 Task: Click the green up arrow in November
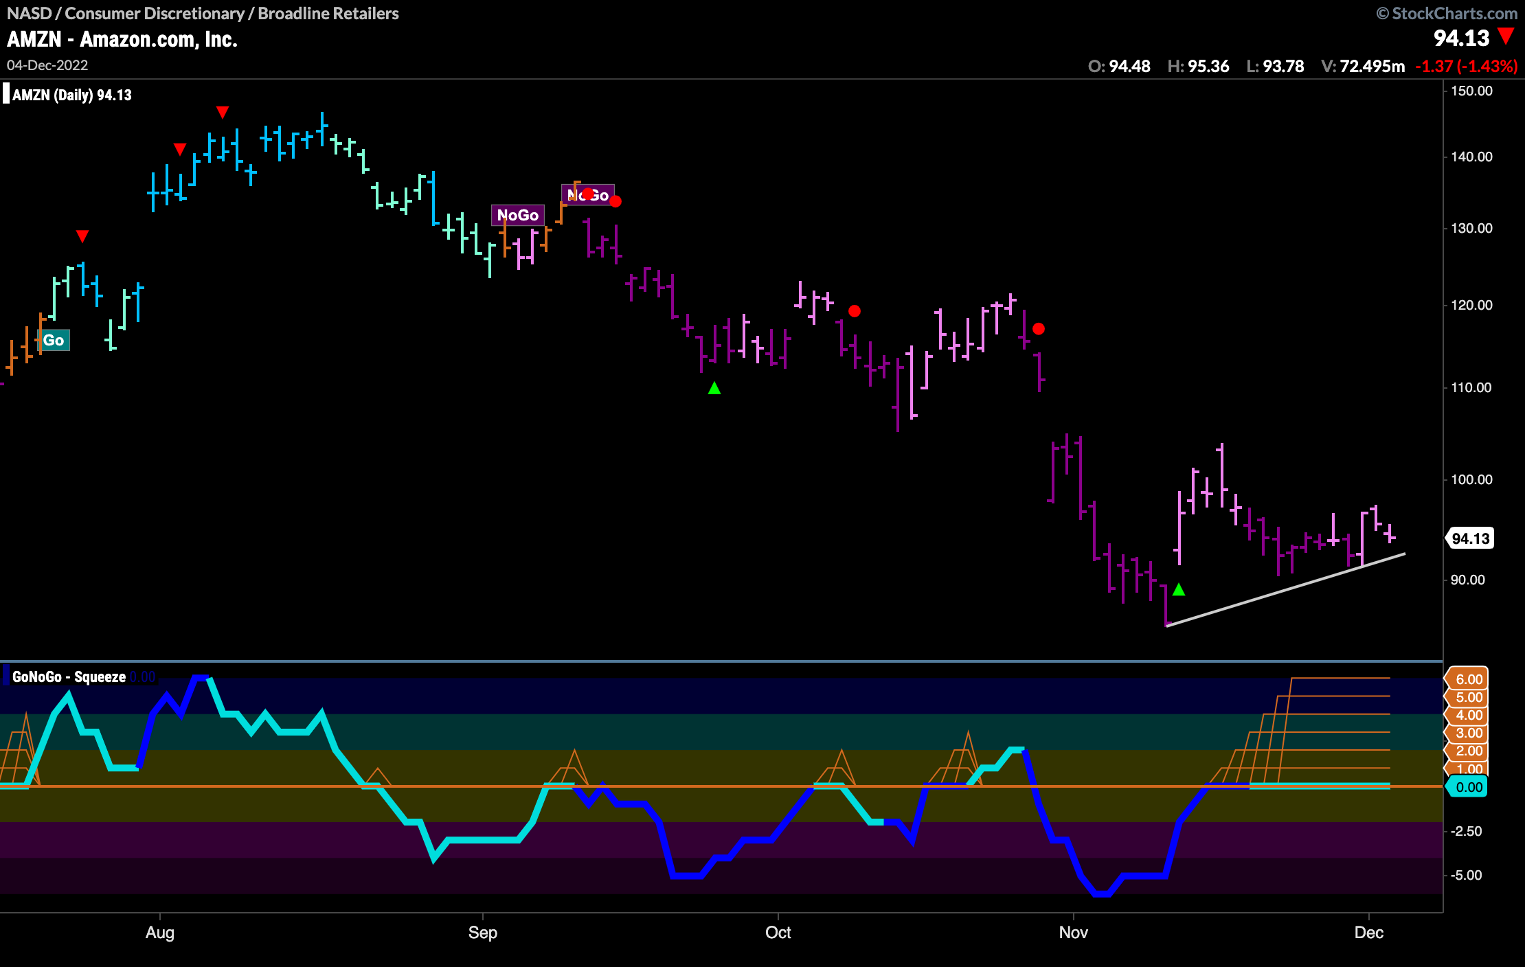[1179, 589]
